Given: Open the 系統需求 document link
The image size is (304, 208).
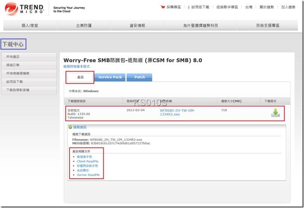Looking at the screenshot, I should (x=83, y=170).
